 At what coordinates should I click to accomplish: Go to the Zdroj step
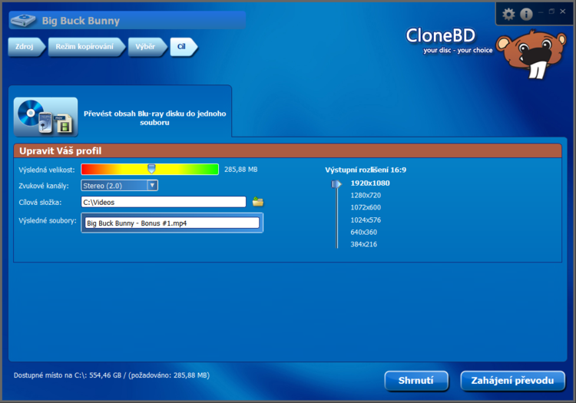[x=25, y=47]
